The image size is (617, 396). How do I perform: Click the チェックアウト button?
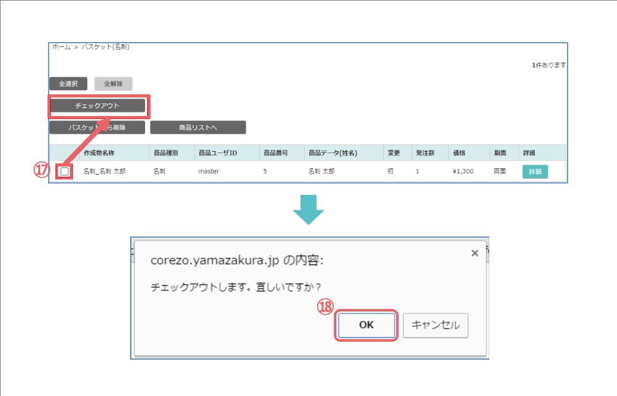click(97, 105)
